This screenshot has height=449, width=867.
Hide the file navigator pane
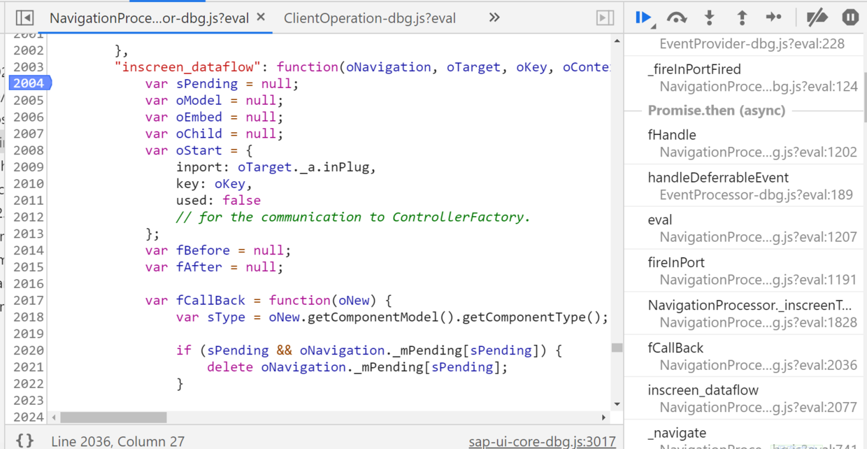(x=24, y=17)
